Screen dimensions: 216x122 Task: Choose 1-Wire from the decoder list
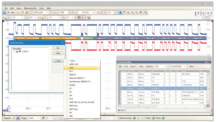[x=82, y=61]
